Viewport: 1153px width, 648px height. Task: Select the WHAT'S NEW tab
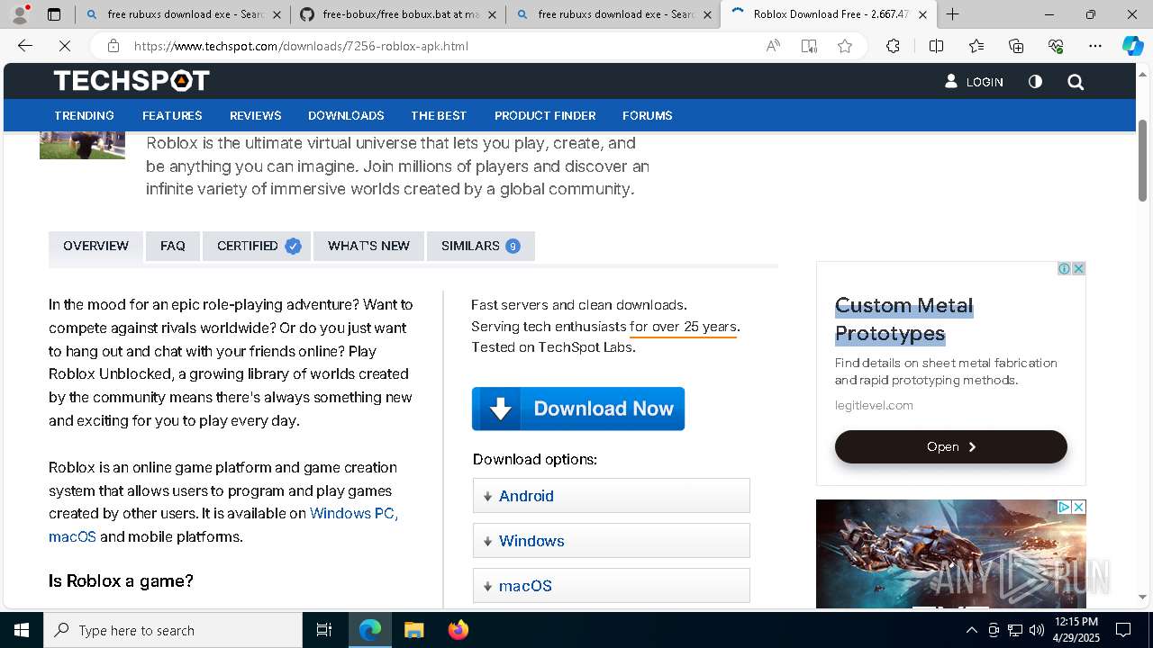pyautogui.click(x=368, y=246)
